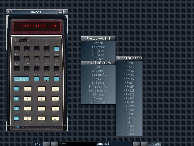Select HP-41CX in the HP Calculators submenu

[x=129, y=122]
